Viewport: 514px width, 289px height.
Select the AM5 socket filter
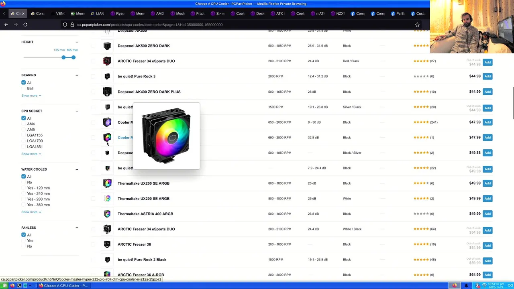[31, 130]
